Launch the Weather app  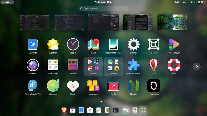point(53,45)
